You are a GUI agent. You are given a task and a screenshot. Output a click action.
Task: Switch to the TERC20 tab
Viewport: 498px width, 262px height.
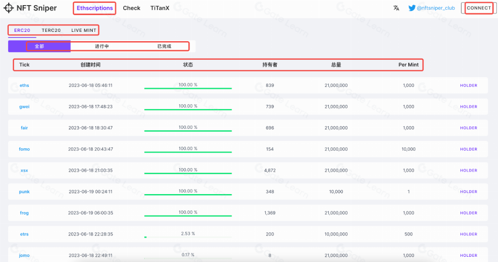click(x=51, y=30)
